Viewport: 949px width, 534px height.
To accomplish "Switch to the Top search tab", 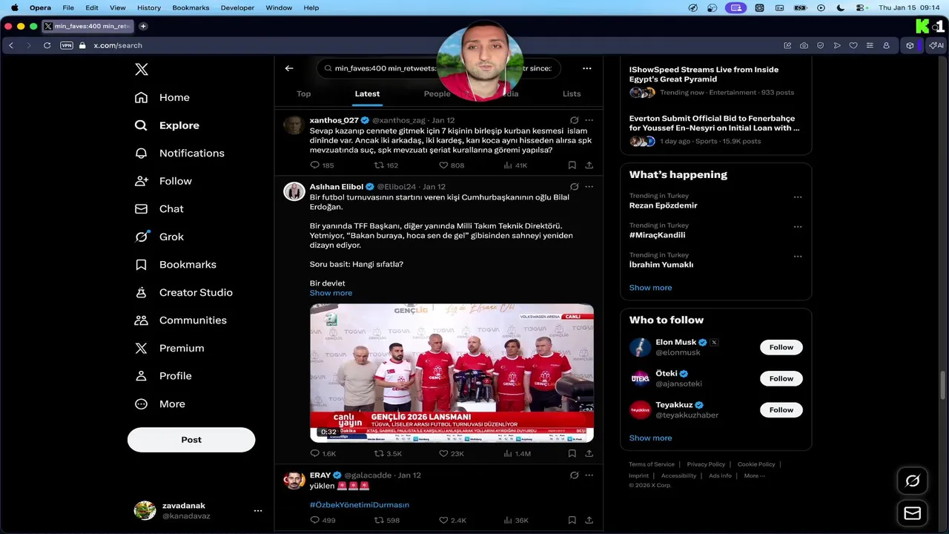I will (303, 93).
